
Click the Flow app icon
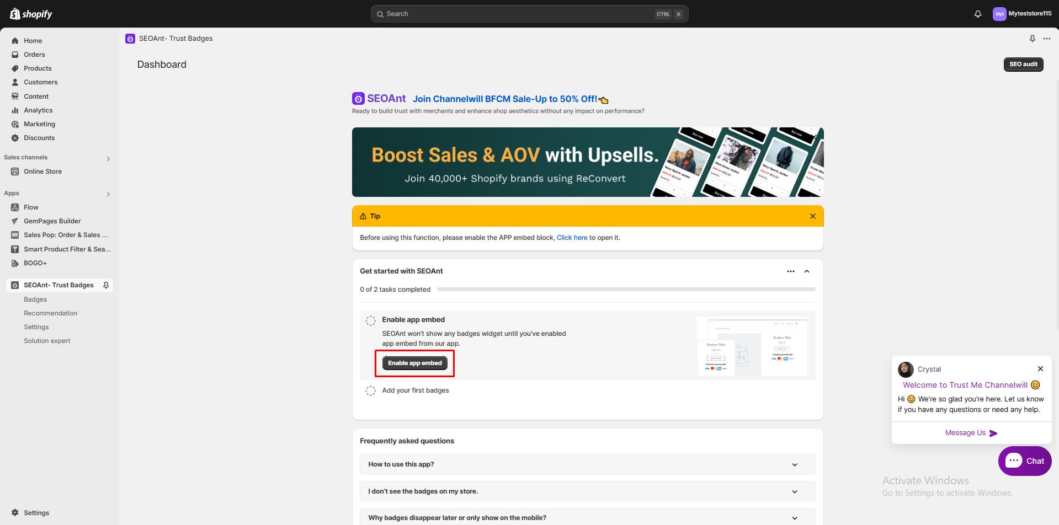[14, 207]
